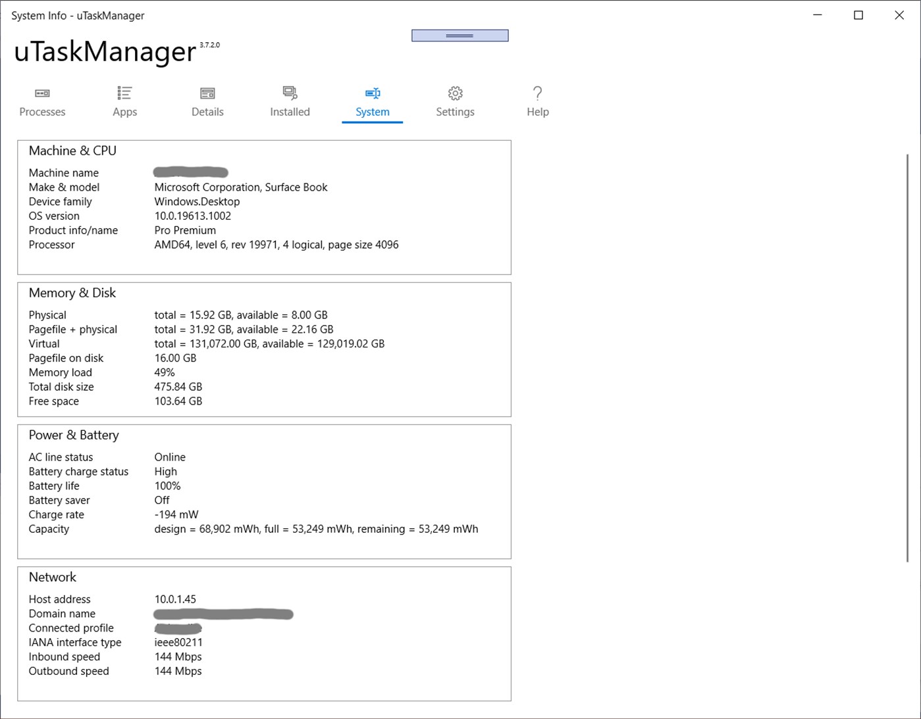
Task: Click the Help question mark icon
Action: click(537, 93)
